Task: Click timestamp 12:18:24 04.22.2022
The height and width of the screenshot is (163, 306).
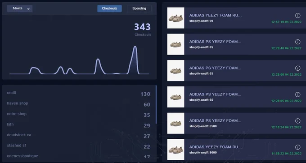Action: (x=286, y=127)
